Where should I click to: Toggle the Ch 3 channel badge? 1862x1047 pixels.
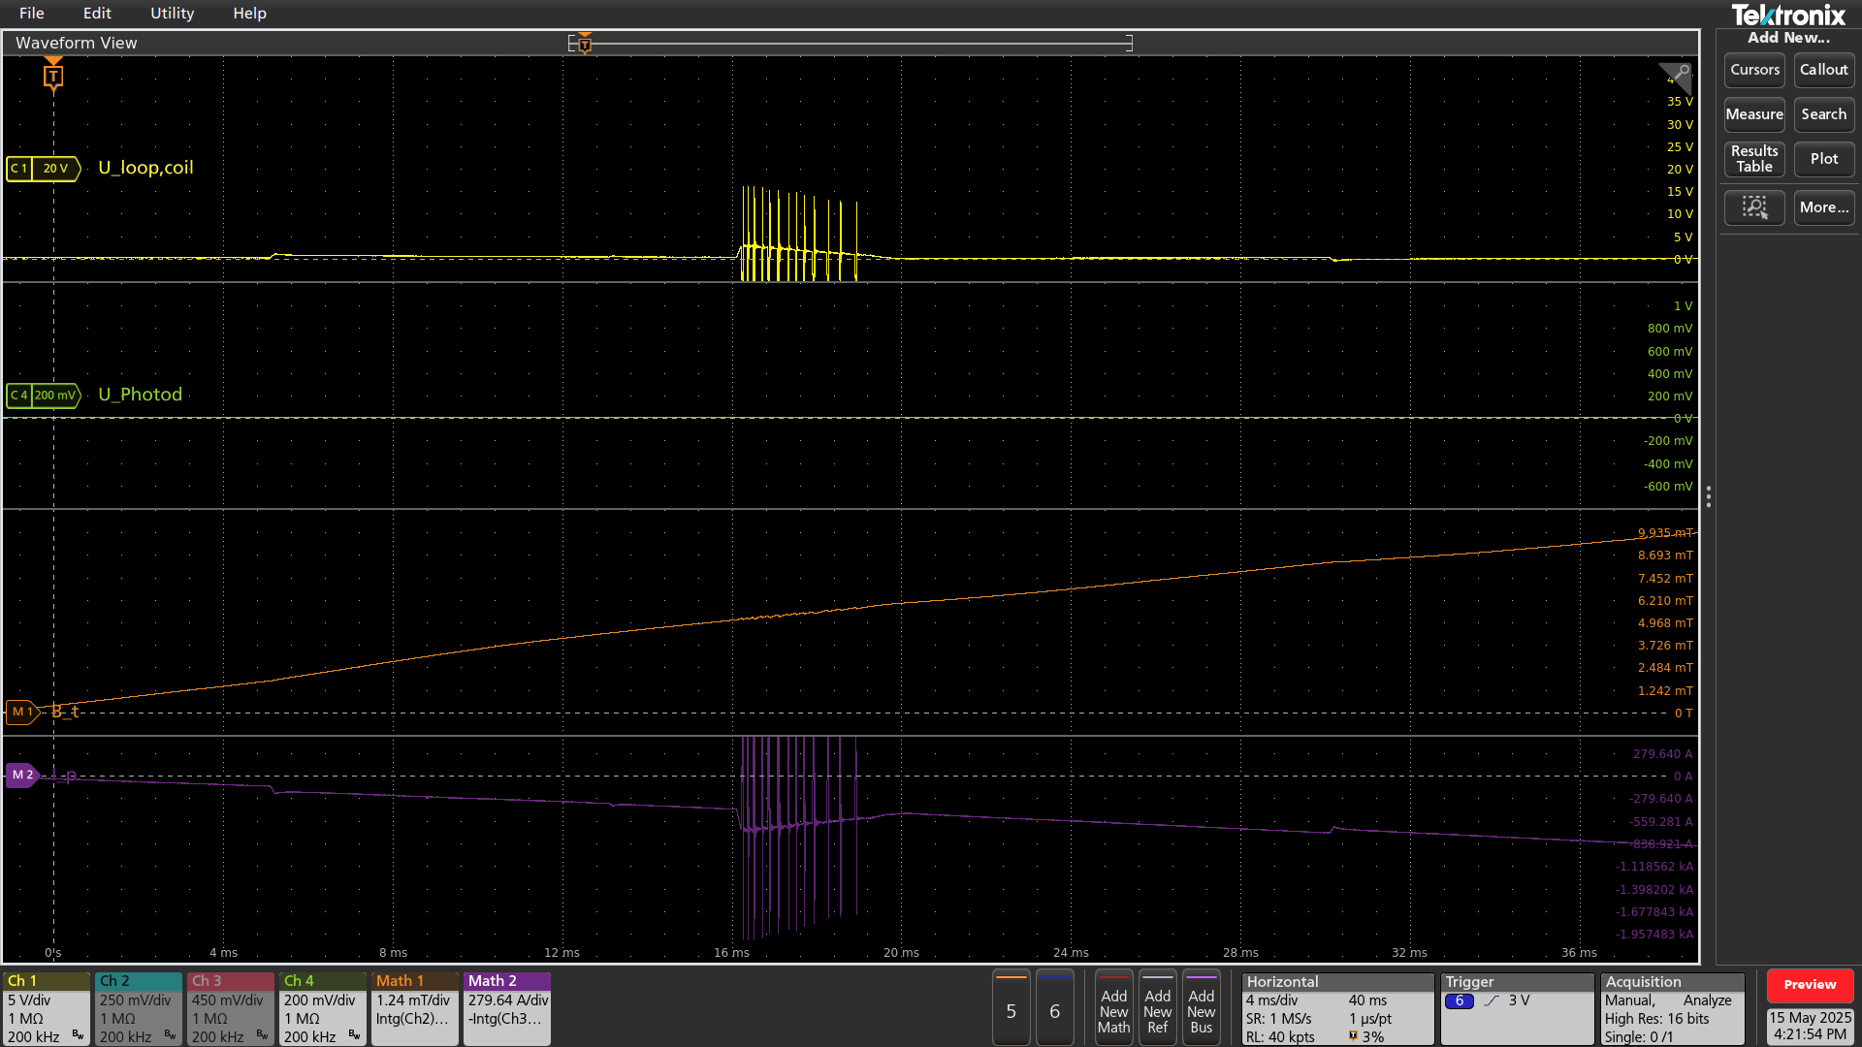[230, 1009]
